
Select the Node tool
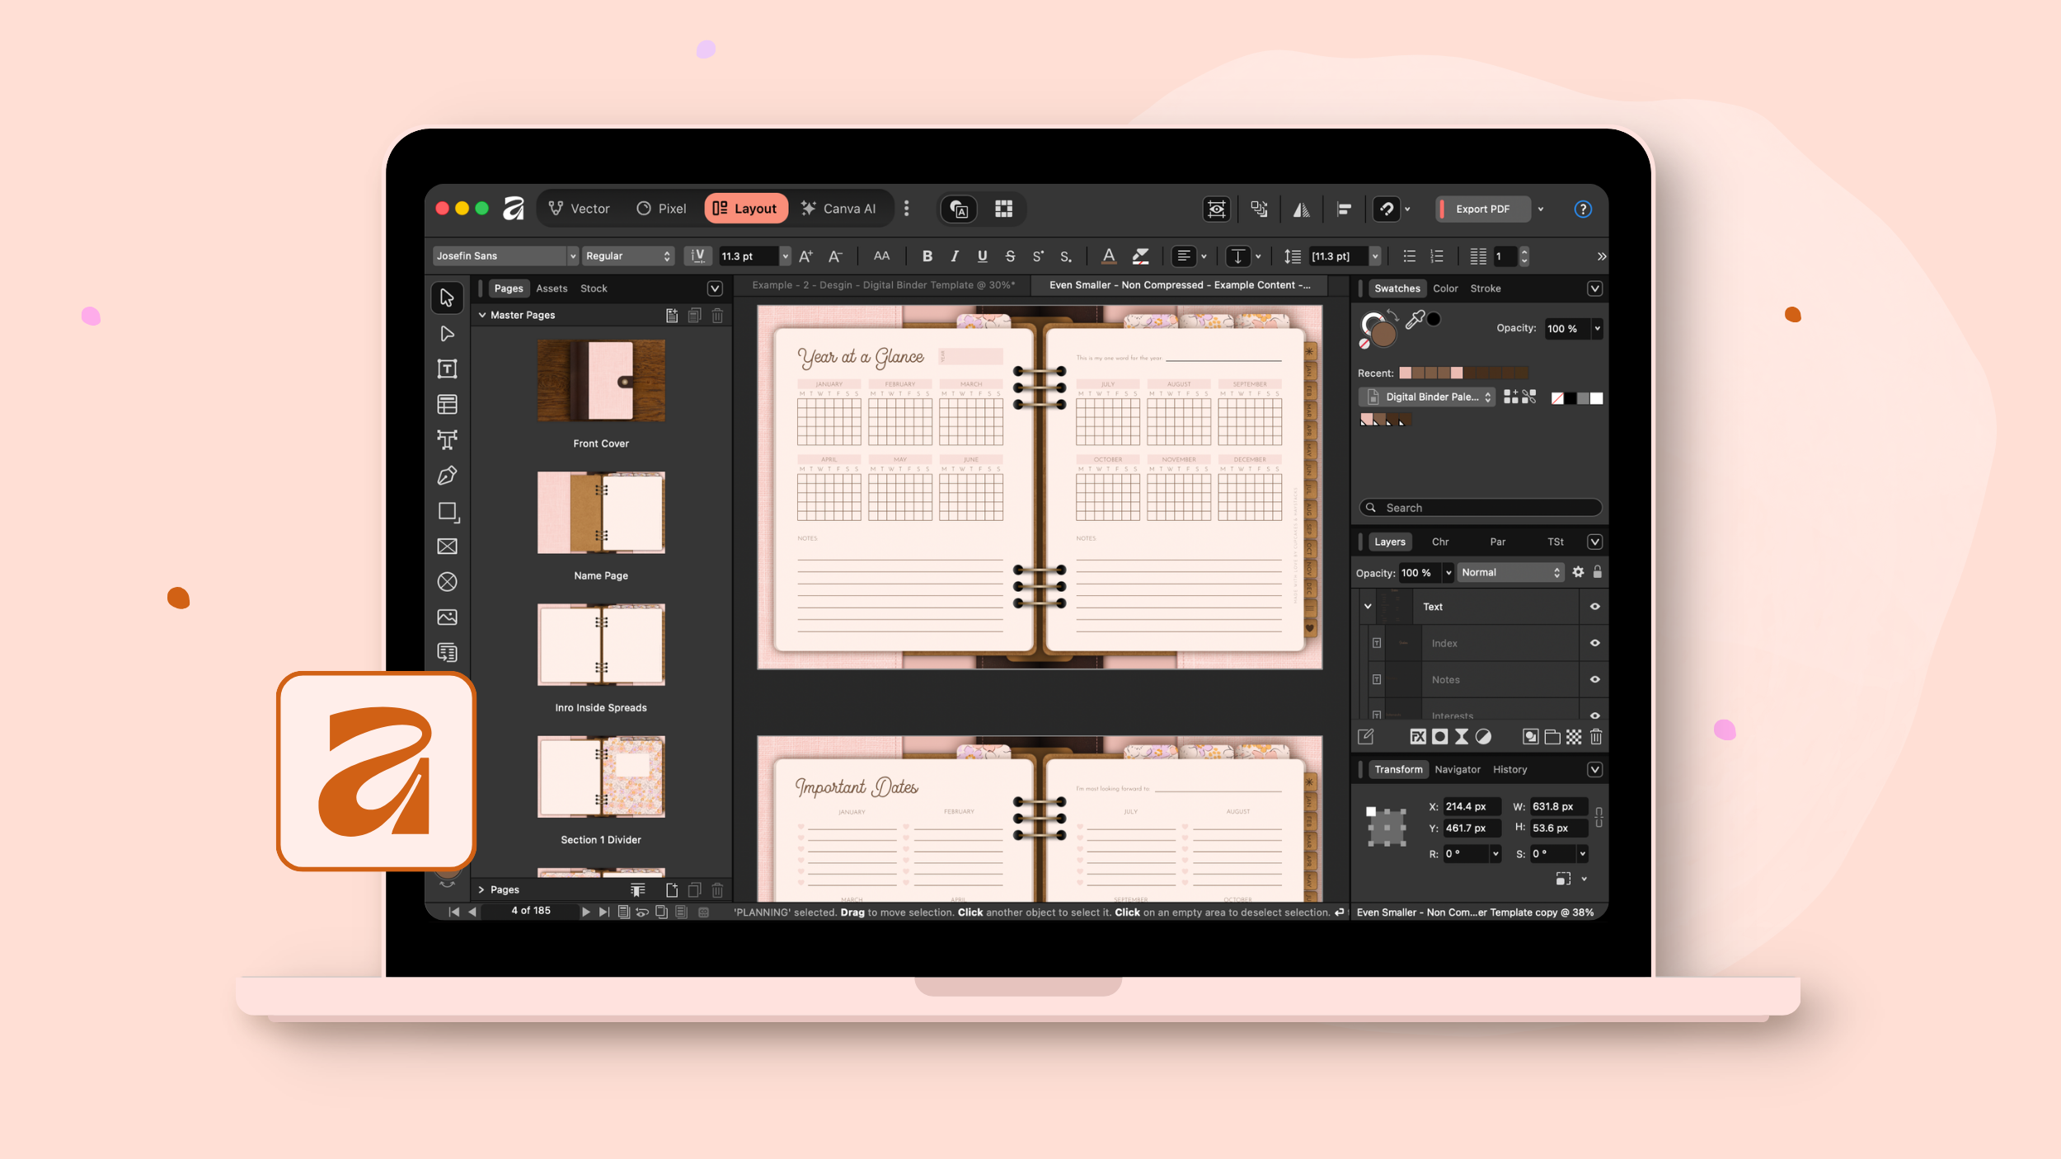447,334
